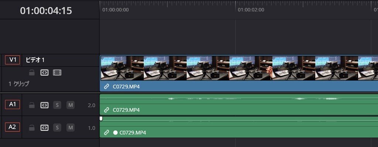Click the link icon on the A2 clip
The image size is (378, 147).
coord(107,133)
